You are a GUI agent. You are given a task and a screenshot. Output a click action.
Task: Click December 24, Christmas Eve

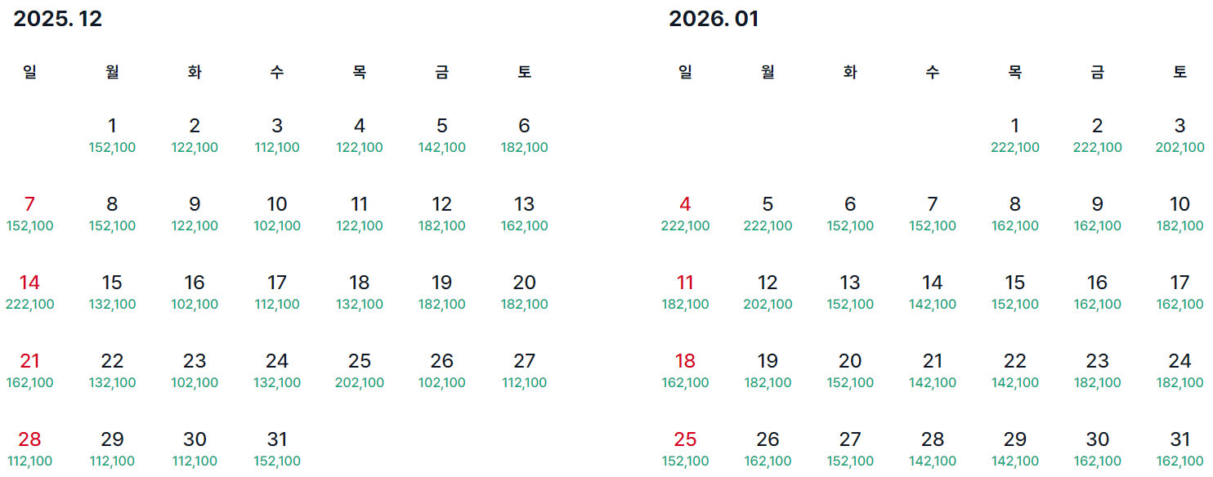[276, 359]
